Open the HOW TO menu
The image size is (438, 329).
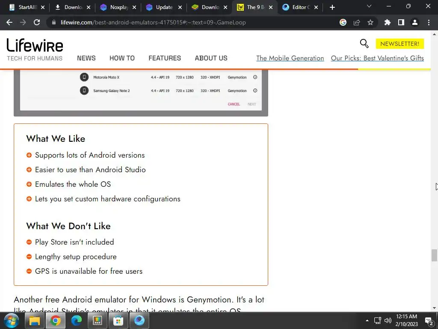pos(122,58)
